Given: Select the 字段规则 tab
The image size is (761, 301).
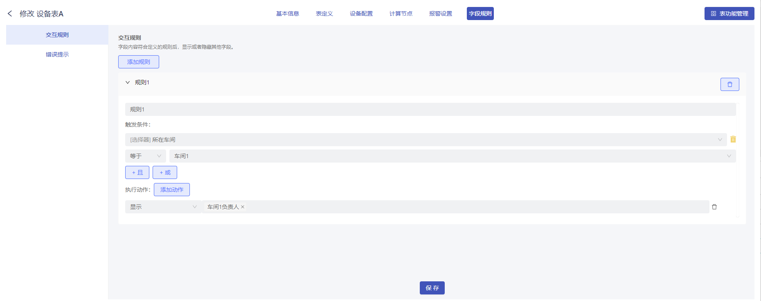Looking at the screenshot, I should click(x=480, y=14).
